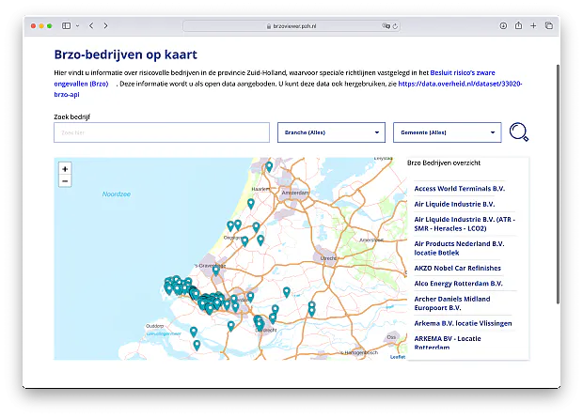The image size is (583, 418).
Task: Open a new tab with plus icon
Action: pyautogui.click(x=533, y=25)
